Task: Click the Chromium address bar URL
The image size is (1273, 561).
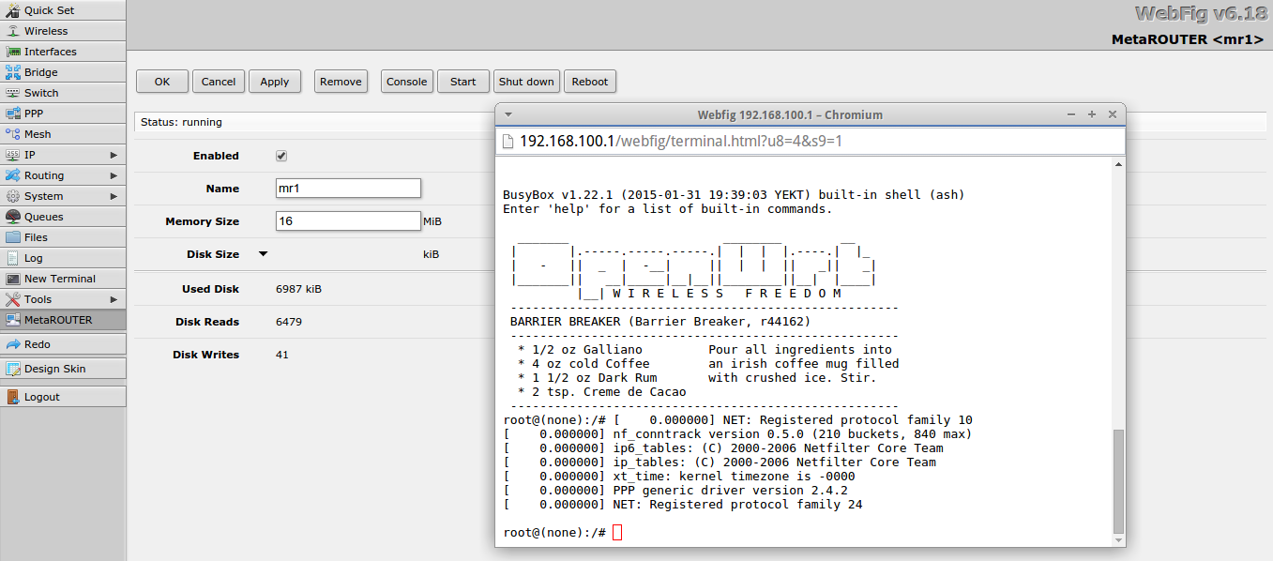Action: pyautogui.click(x=680, y=141)
